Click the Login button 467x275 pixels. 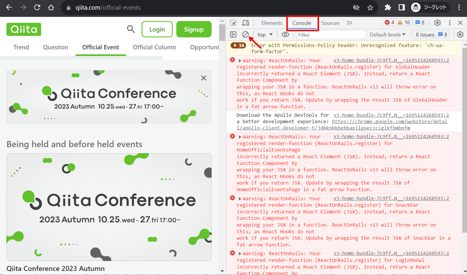pos(157,29)
